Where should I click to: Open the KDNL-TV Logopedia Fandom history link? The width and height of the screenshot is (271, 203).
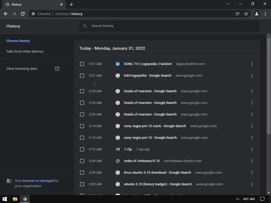point(148,64)
